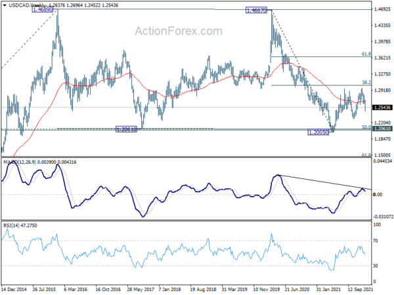Click the 19 Aug 2018 date label
The width and height of the screenshot is (394, 295).
[x=203, y=289]
